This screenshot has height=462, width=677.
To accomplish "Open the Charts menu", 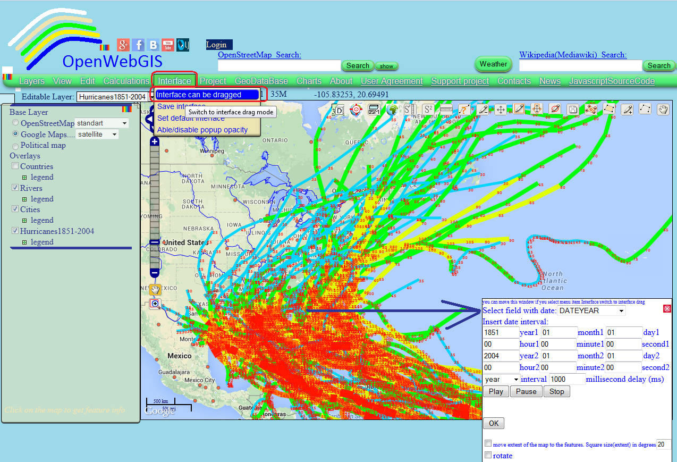I will (x=309, y=81).
